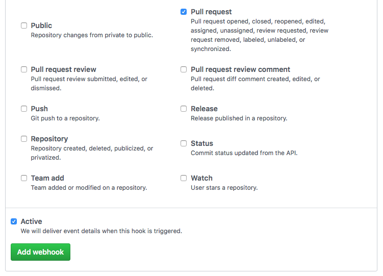
Task: Click the Add webhook button
Action: click(x=41, y=252)
